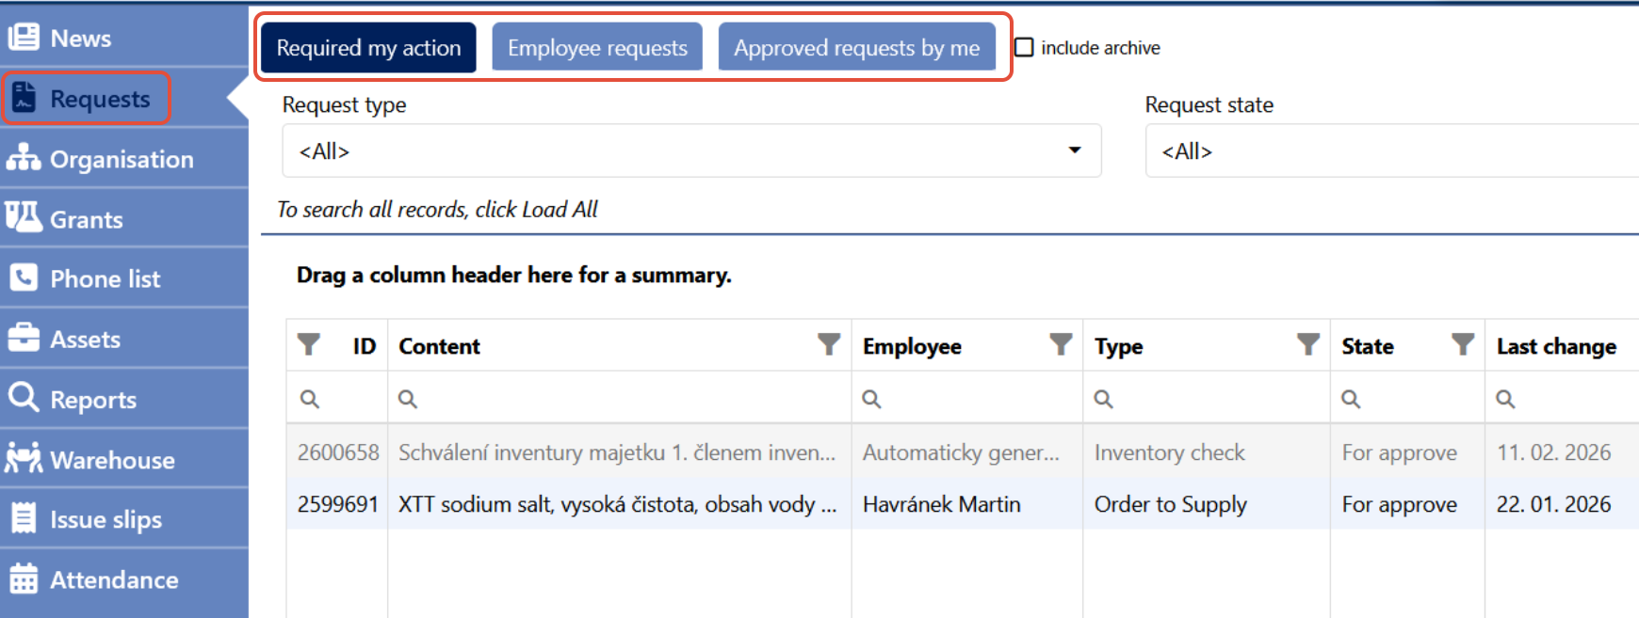Click search magnifier under Content column
This screenshot has width=1639, height=618.
point(407,399)
